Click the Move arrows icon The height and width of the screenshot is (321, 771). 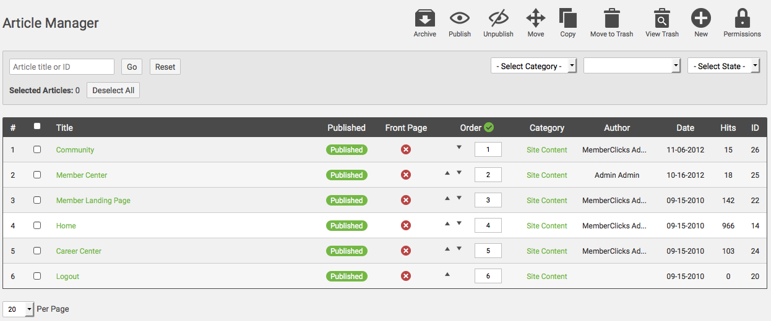click(536, 18)
